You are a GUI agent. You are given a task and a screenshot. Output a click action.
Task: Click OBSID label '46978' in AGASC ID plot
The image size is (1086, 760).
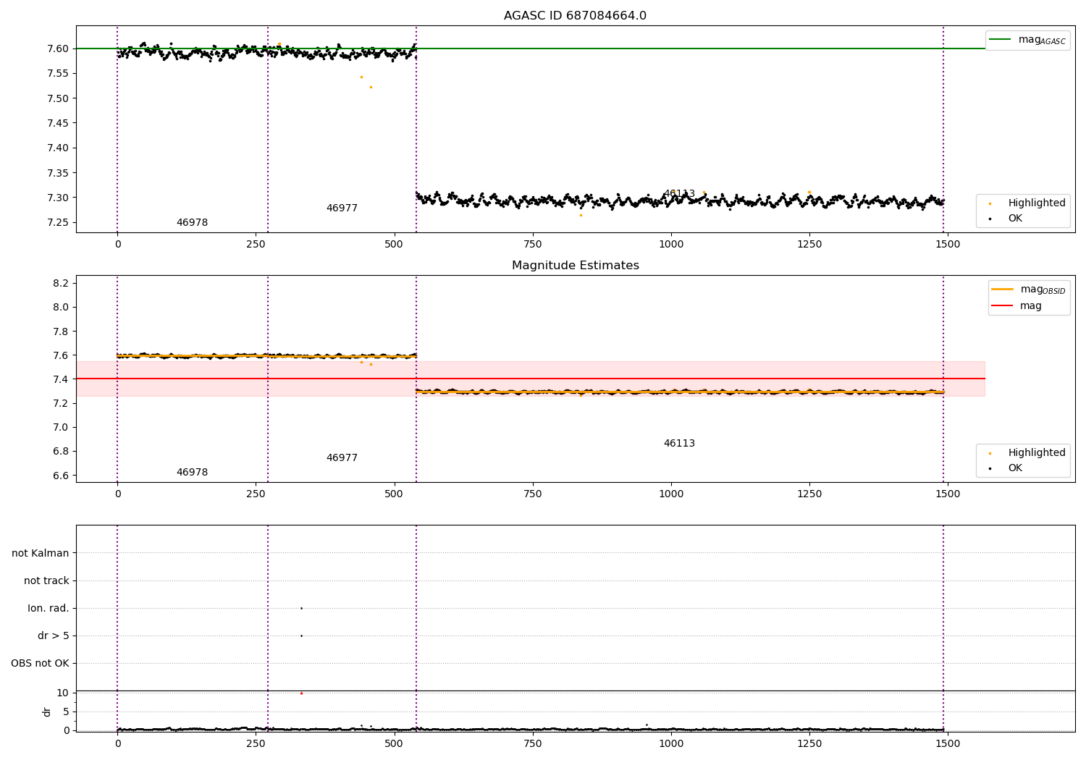click(192, 223)
